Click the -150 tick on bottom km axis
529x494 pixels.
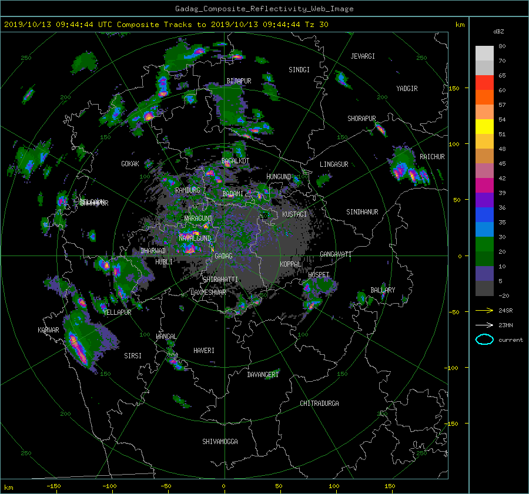click(53, 486)
